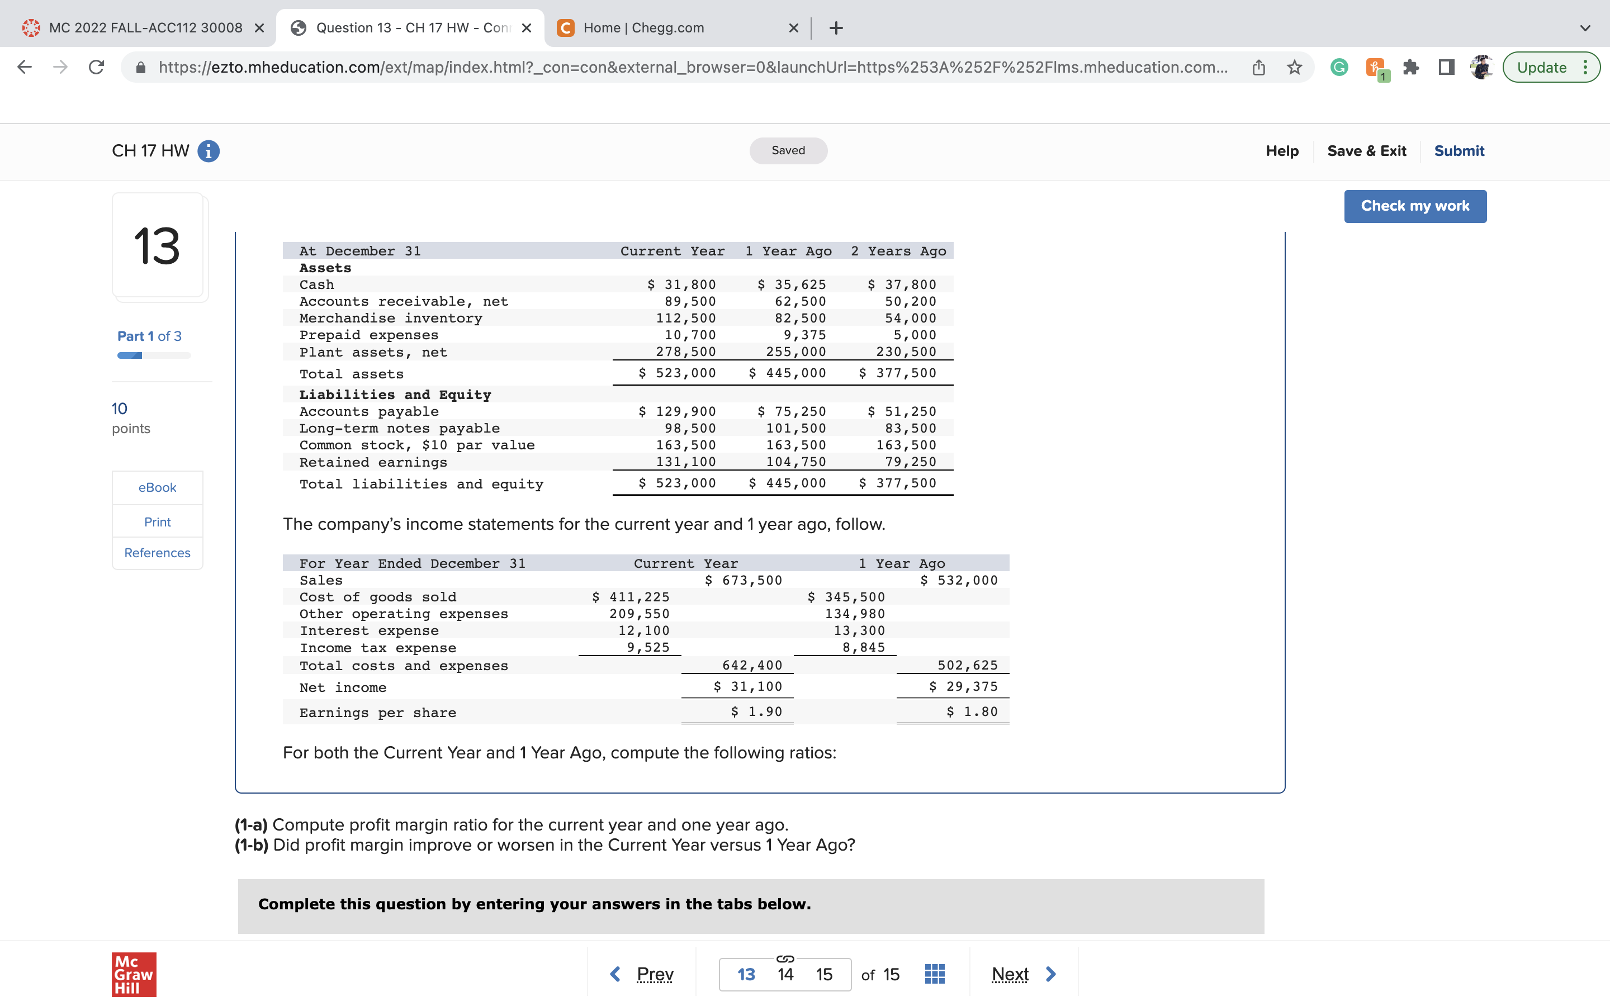This screenshot has height=1006, width=1610.
Task: View the Part 1 of 3 progress bar
Action: pyautogui.click(x=154, y=355)
